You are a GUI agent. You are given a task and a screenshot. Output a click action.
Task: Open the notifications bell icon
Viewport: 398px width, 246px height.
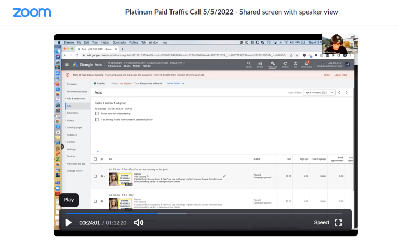(x=306, y=64)
